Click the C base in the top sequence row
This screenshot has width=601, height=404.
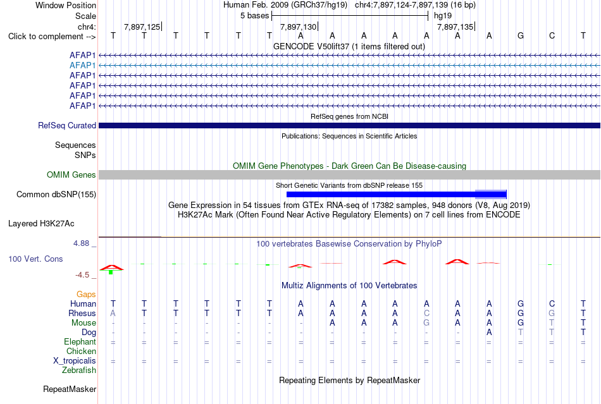click(x=552, y=35)
